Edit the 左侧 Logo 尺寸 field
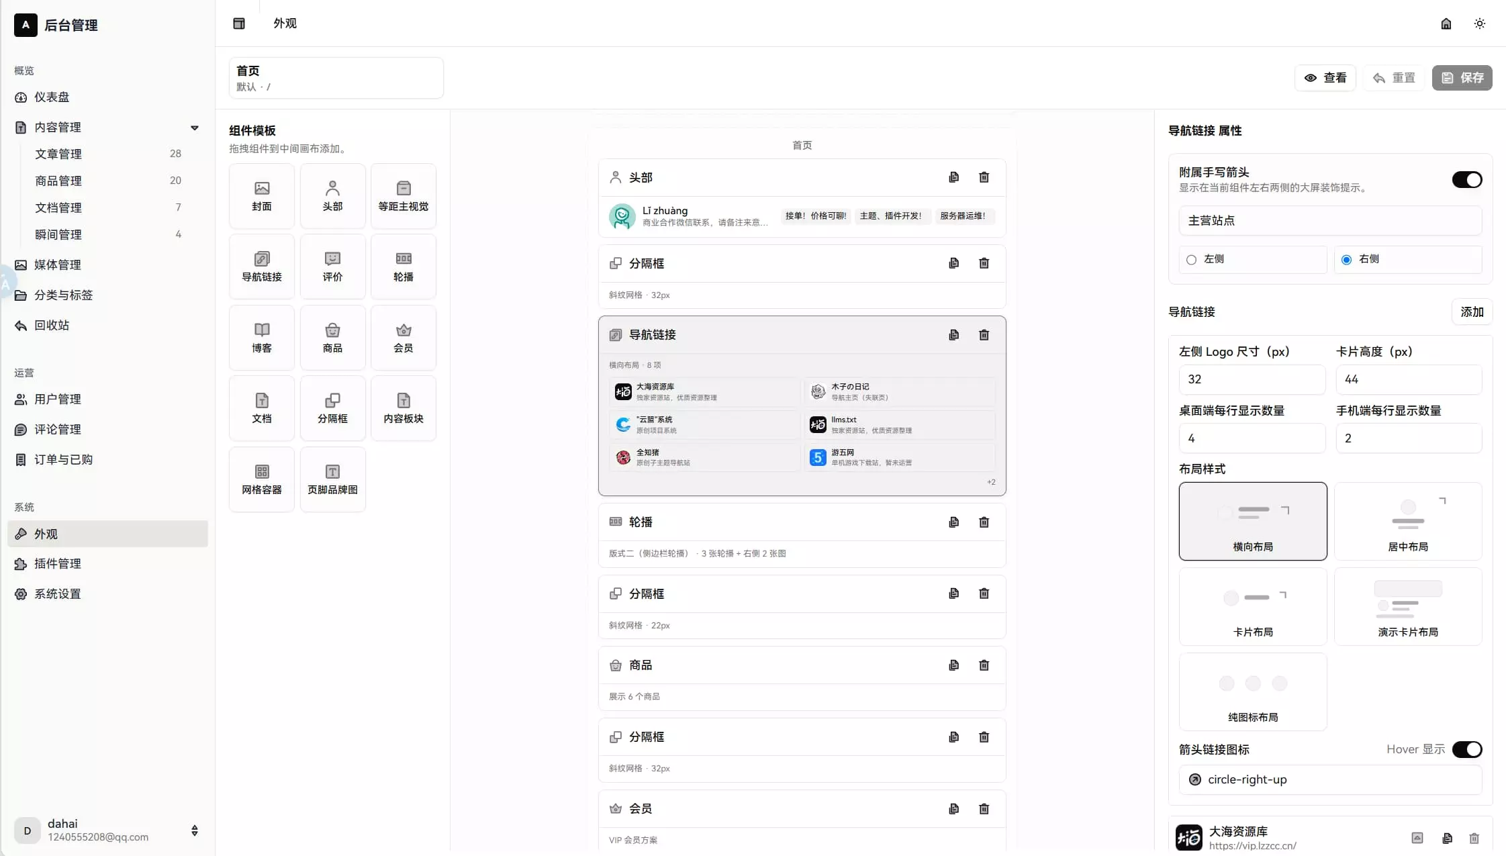This screenshot has width=1506, height=856. coord(1252,380)
